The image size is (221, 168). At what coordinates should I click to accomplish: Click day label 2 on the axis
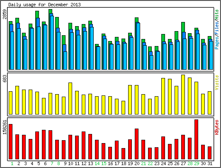(x=19, y=163)
